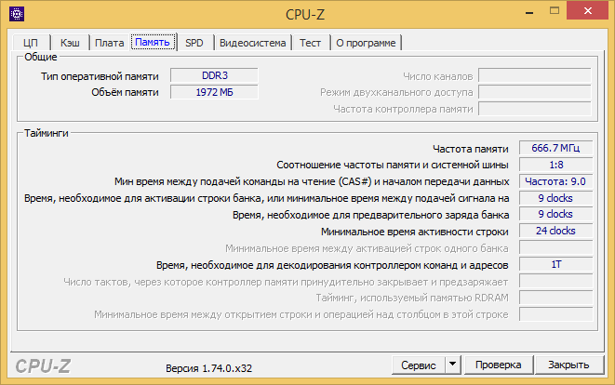Screen dimensions: 615x385
Task: Maximize the CPU-Z window
Action: click(x=555, y=11)
